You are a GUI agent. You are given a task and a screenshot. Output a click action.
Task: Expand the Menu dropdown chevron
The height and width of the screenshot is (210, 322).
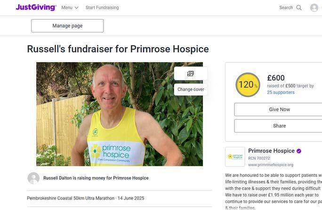coord(77,8)
